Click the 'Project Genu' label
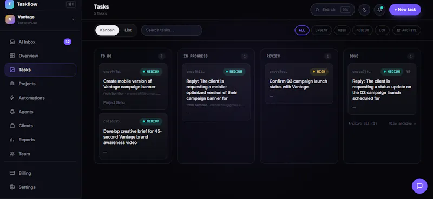 [114, 102]
